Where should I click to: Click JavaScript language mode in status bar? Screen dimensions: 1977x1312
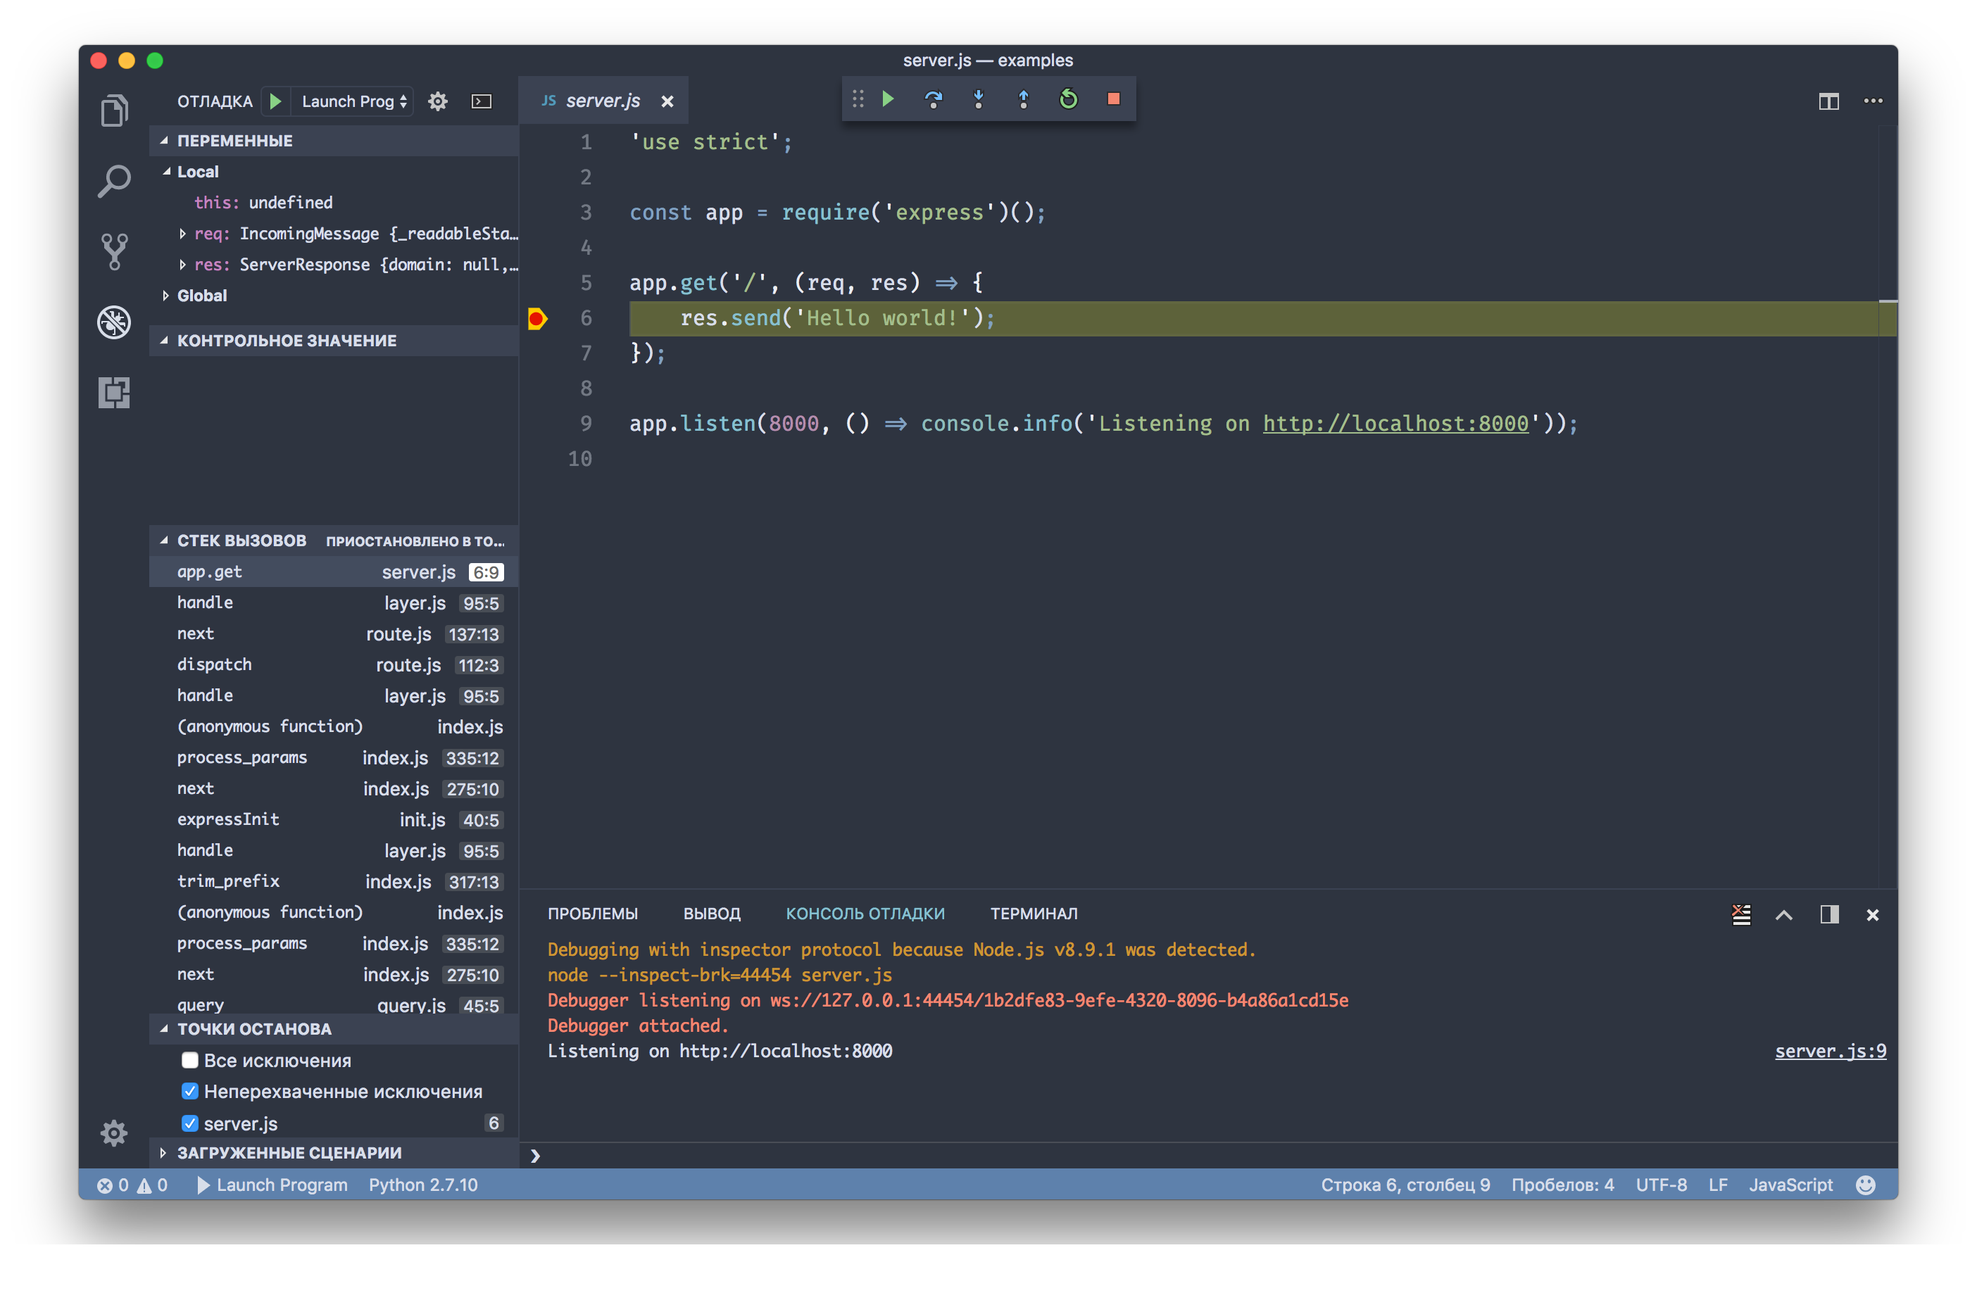[x=1790, y=1185]
